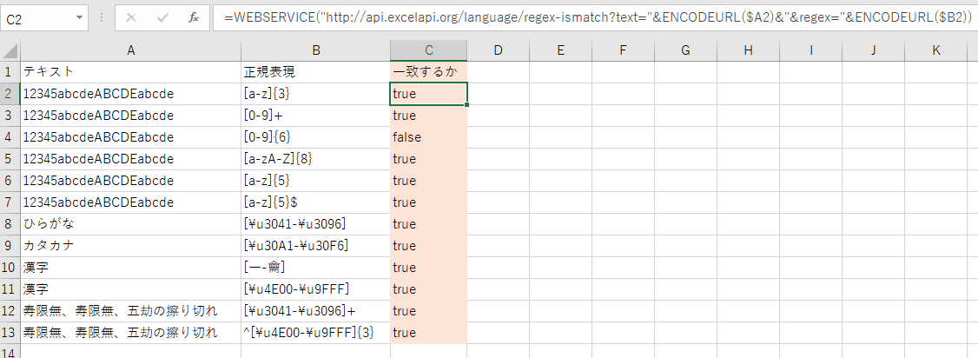Click the Select All corner triangle

pyautogui.click(x=10, y=50)
